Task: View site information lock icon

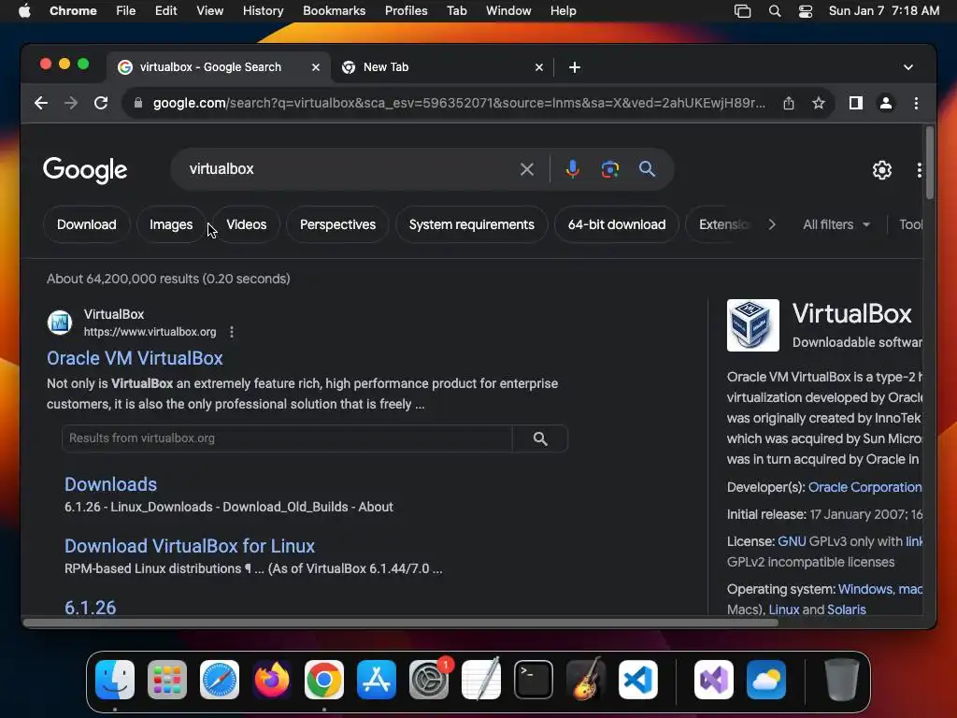Action: 138,103
